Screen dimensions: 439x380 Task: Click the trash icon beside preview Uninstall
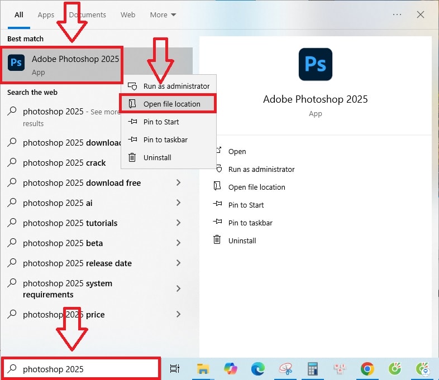click(x=217, y=239)
